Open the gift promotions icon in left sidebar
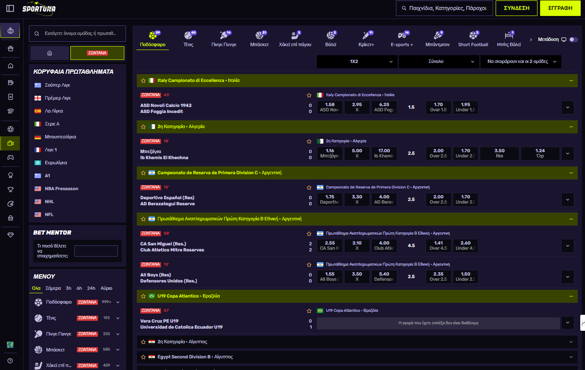This screenshot has width=585, height=370. coord(10,49)
